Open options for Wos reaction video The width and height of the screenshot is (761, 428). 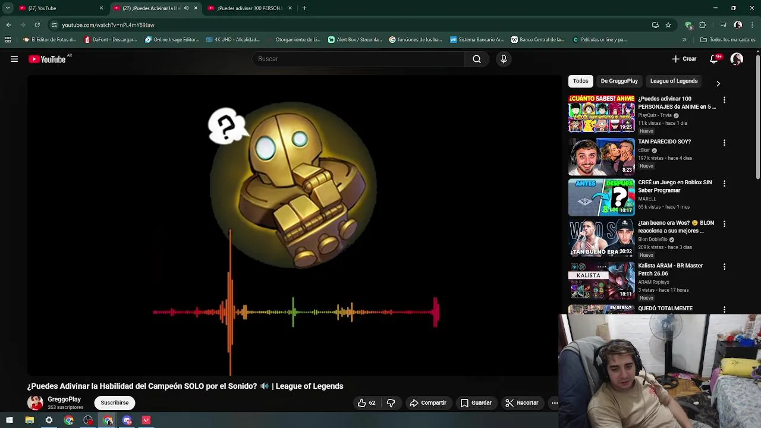724,224
